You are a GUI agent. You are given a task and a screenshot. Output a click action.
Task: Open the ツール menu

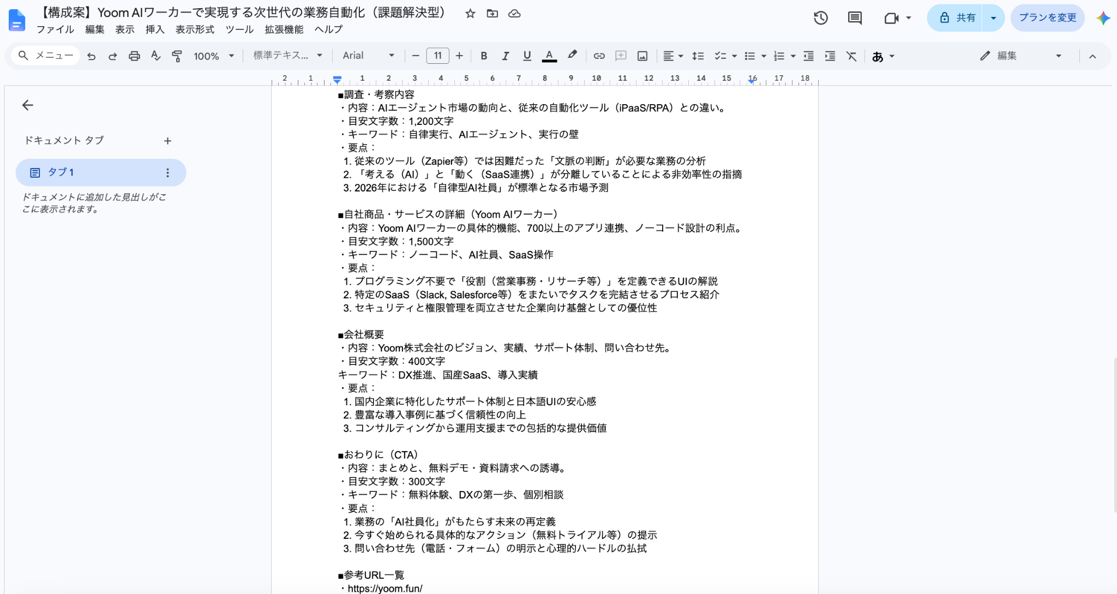click(x=239, y=29)
